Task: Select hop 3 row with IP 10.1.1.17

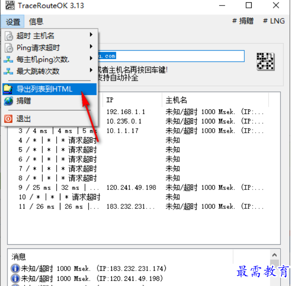Action: click(144, 131)
